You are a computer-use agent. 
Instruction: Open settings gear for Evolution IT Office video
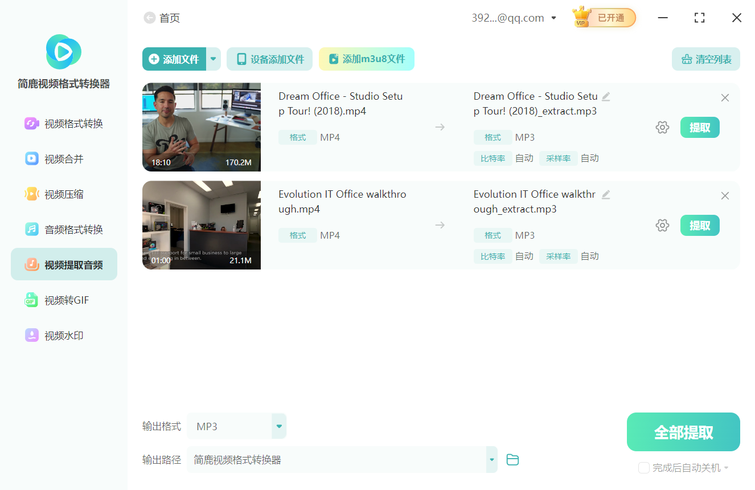pos(662,226)
